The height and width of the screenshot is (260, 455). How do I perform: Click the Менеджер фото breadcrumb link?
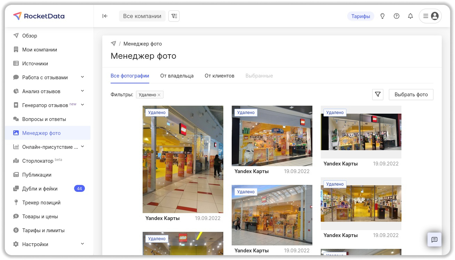pyautogui.click(x=143, y=44)
